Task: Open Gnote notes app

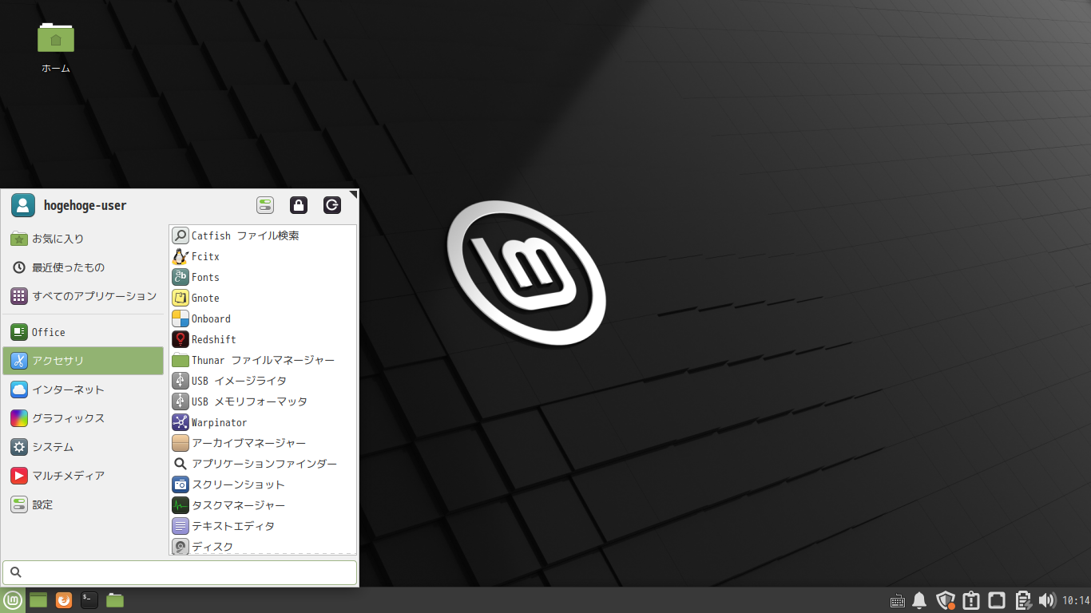Action: 263,298
